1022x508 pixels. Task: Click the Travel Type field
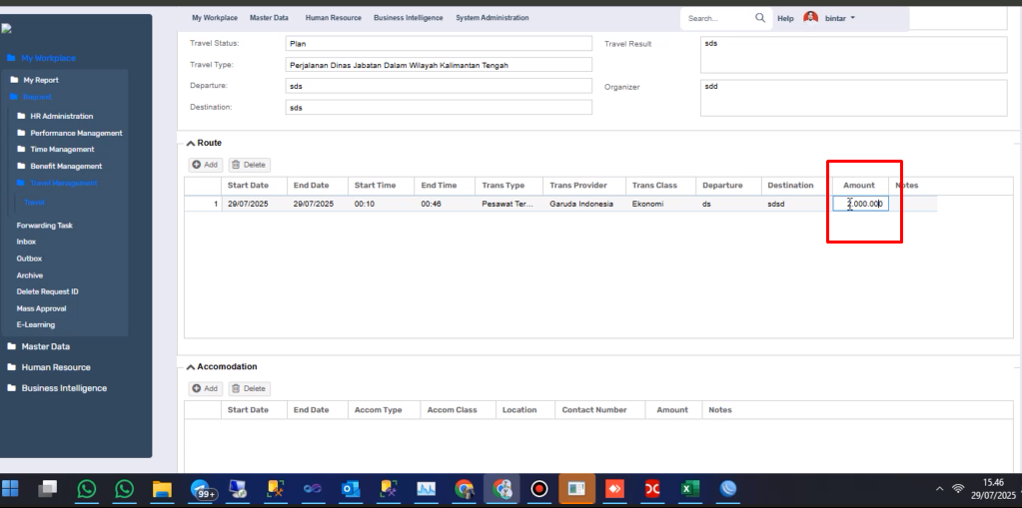[439, 65]
